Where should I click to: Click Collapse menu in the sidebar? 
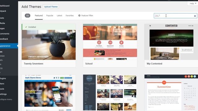coord(6,99)
